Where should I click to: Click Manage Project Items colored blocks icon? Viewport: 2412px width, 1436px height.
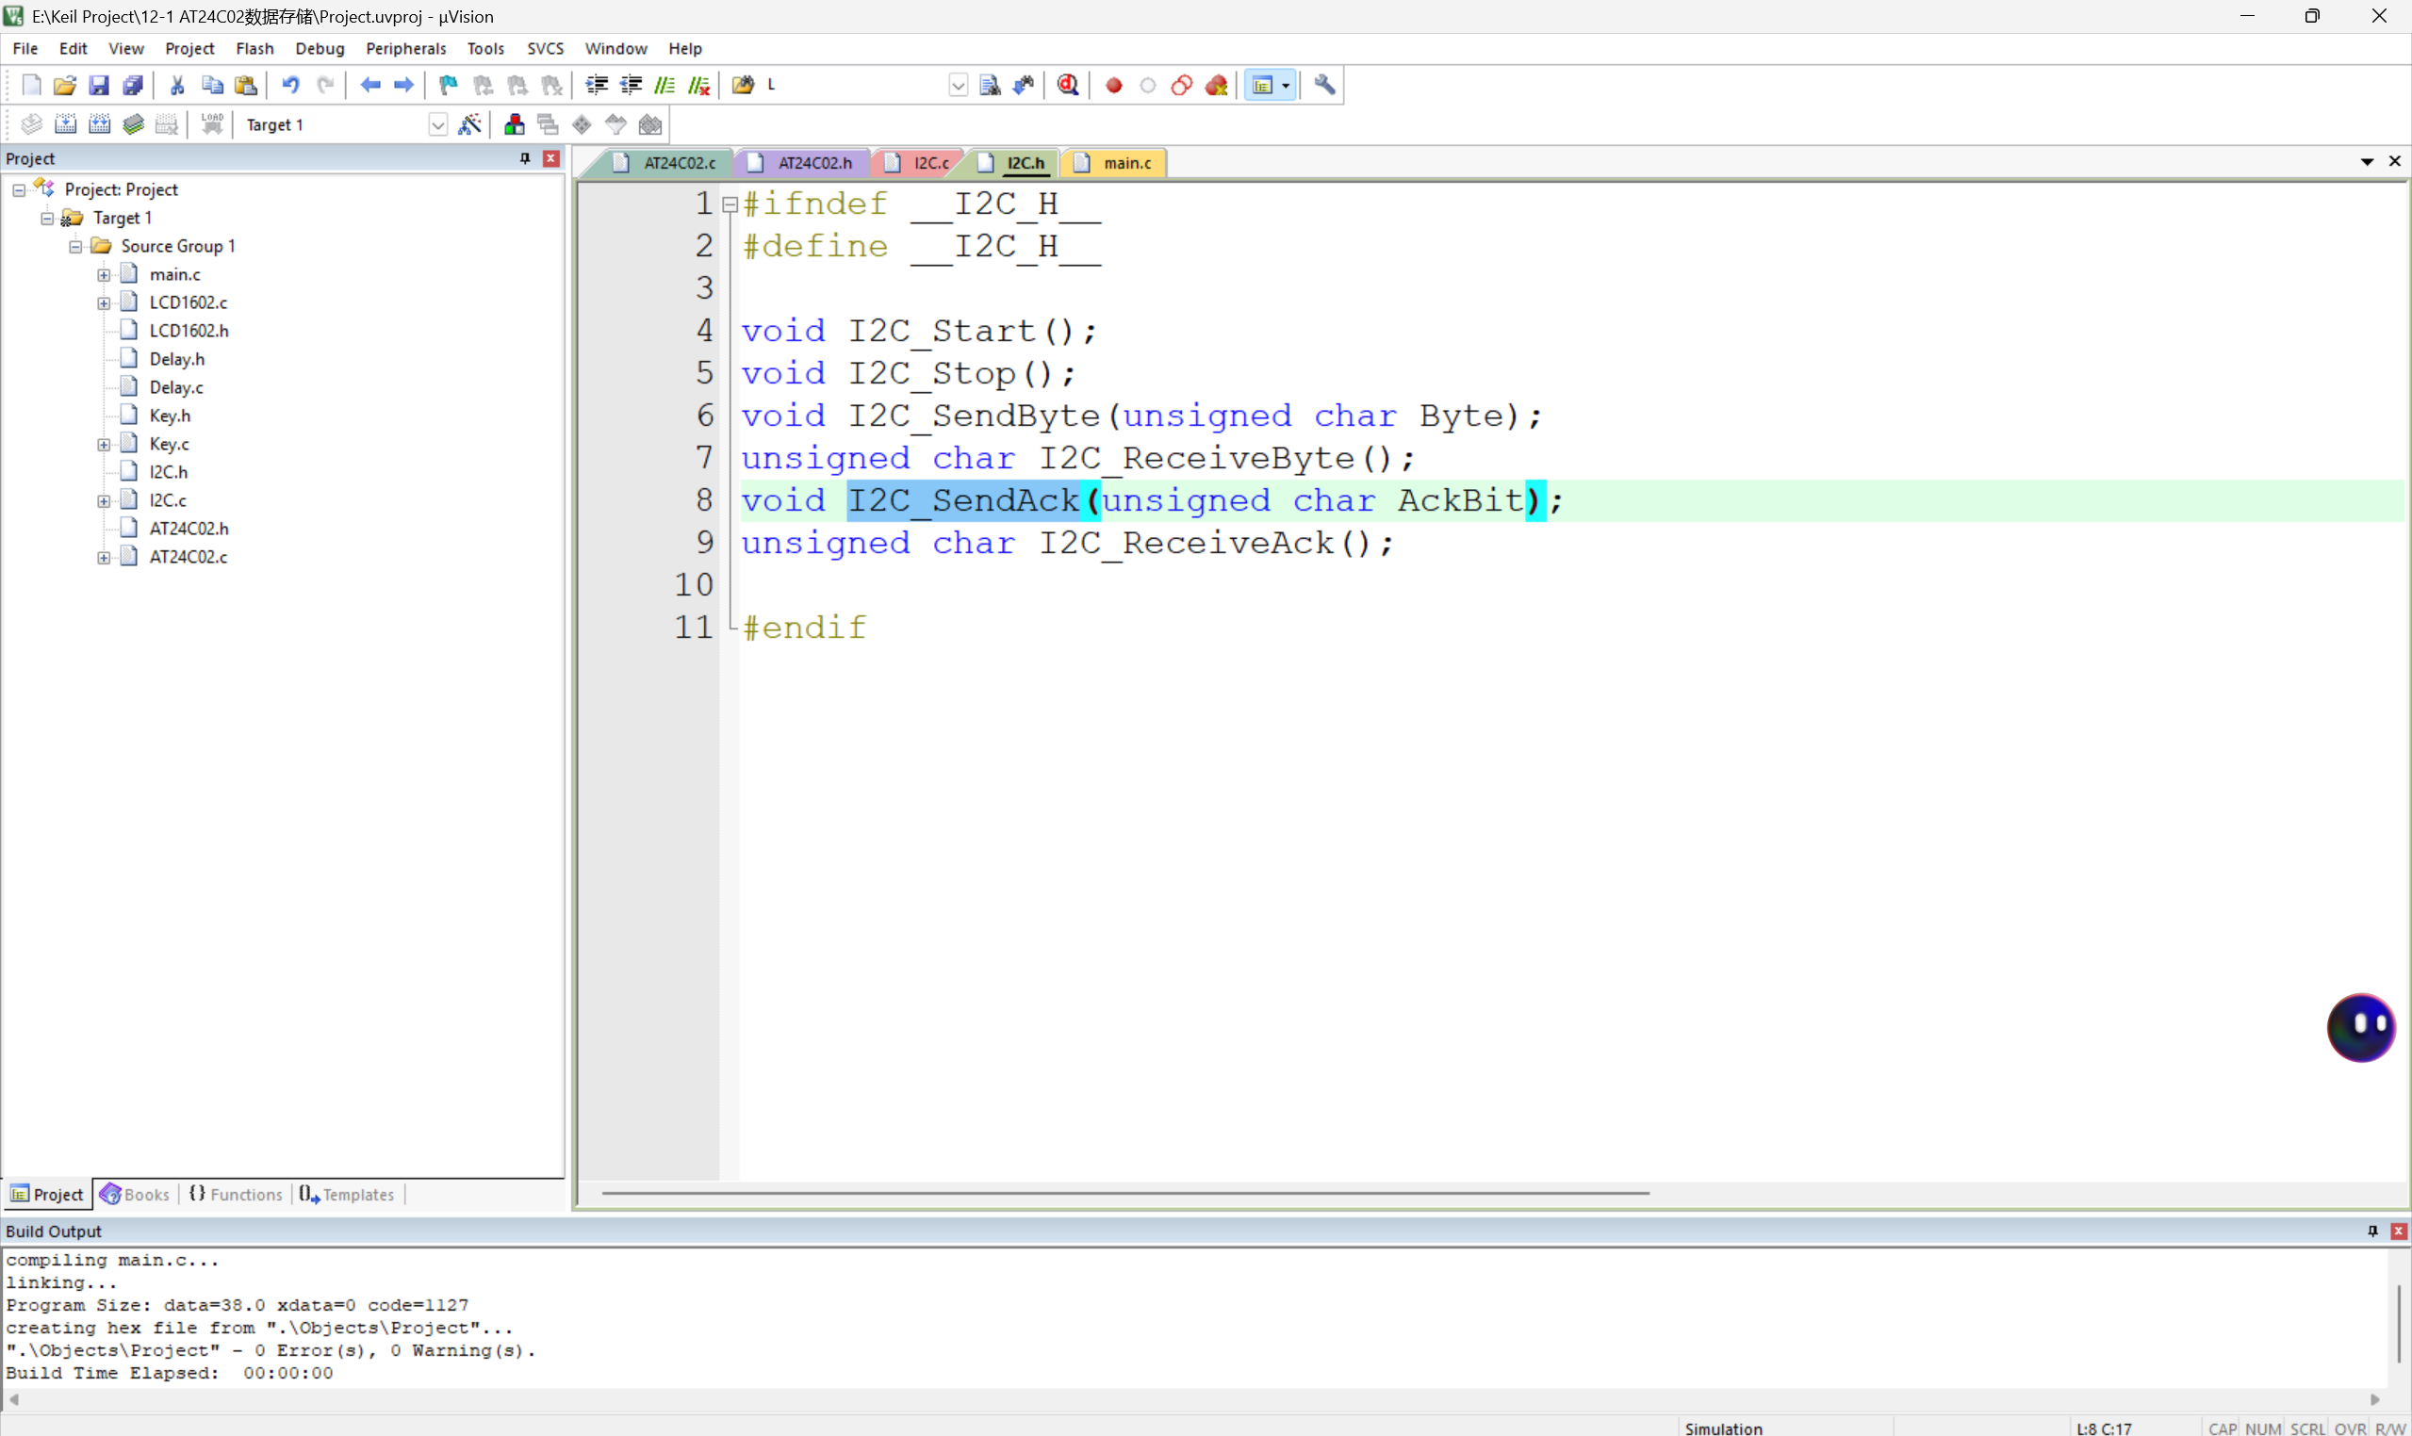point(514,123)
